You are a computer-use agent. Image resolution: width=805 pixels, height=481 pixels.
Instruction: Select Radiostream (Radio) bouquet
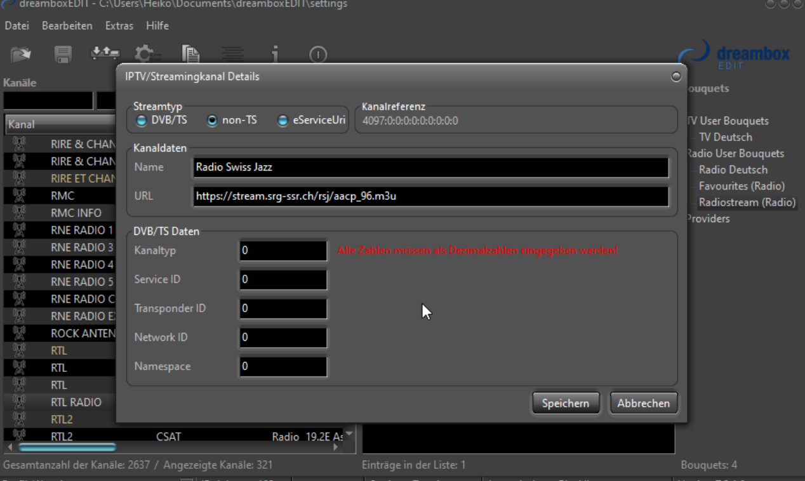point(747,203)
